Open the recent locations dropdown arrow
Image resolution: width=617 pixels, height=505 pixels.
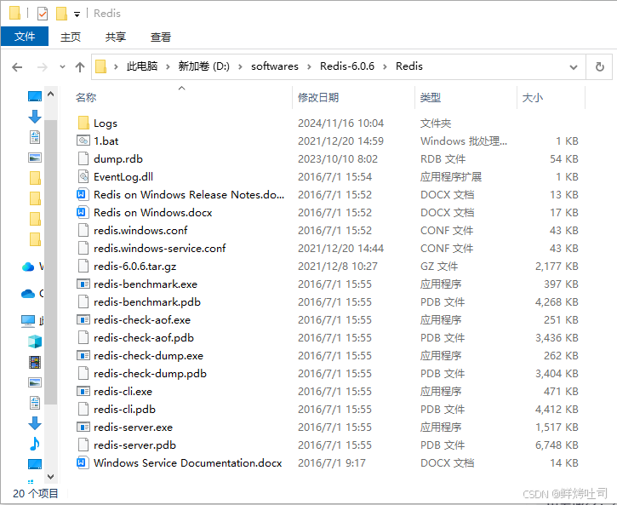click(62, 67)
